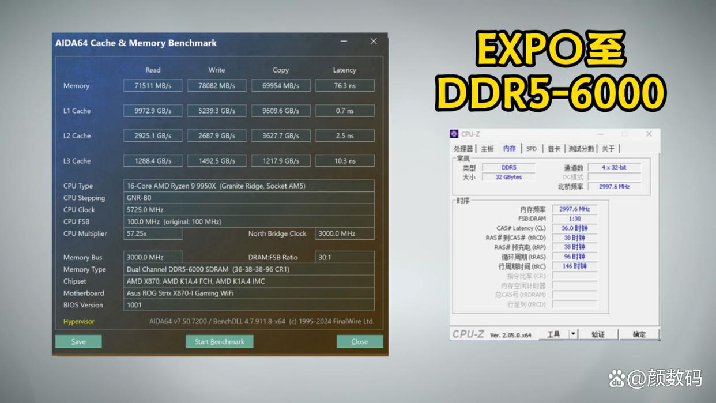Image resolution: width=716 pixels, height=403 pixels.
Task: Click Memory Latency value 76.3 ns
Action: point(345,85)
